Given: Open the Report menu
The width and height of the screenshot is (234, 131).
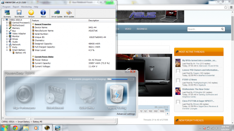Looking at the screenshot, I should [16, 7].
